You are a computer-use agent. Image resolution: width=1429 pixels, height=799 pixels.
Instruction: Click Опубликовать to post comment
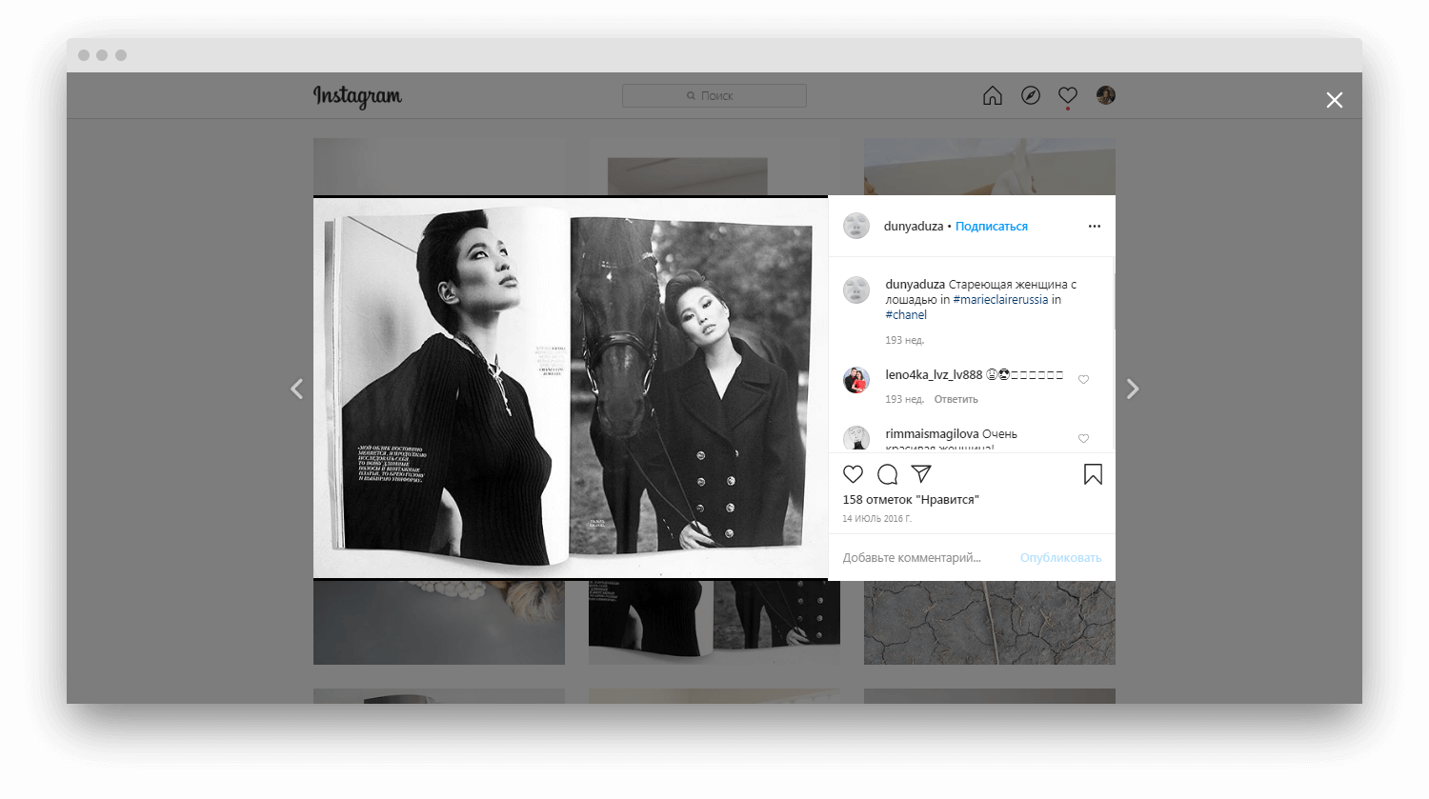pyautogui.click(x=1060, y=558)
